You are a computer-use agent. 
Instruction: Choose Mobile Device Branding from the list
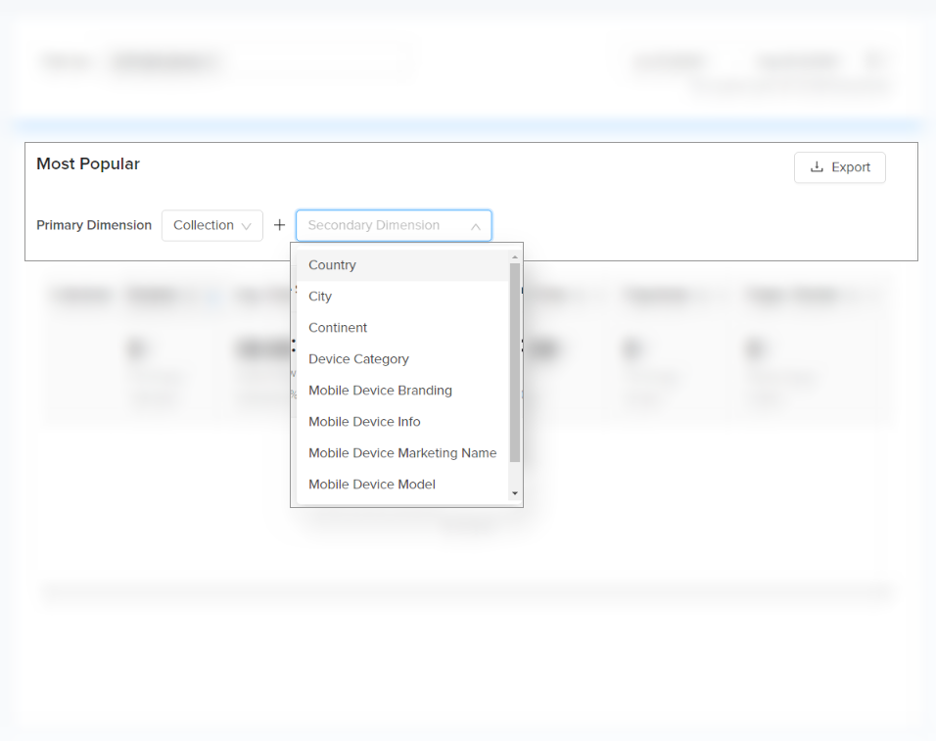(x=380, y=391)
